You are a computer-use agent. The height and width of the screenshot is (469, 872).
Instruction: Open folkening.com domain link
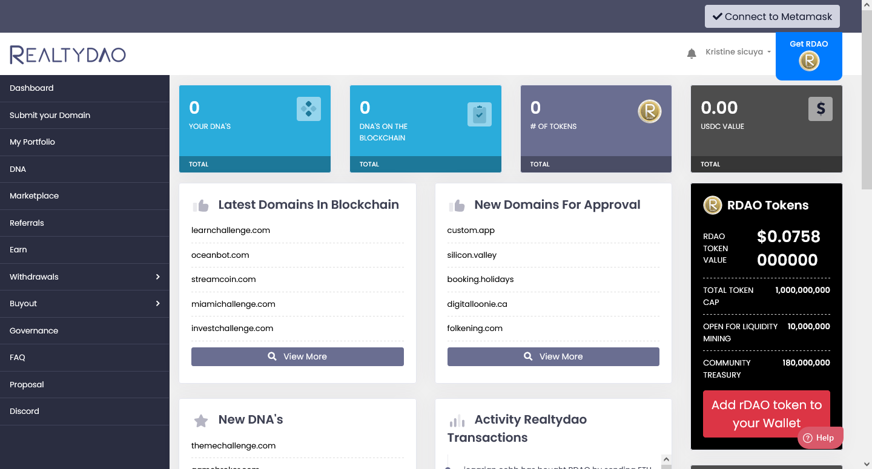pos(475,329)
